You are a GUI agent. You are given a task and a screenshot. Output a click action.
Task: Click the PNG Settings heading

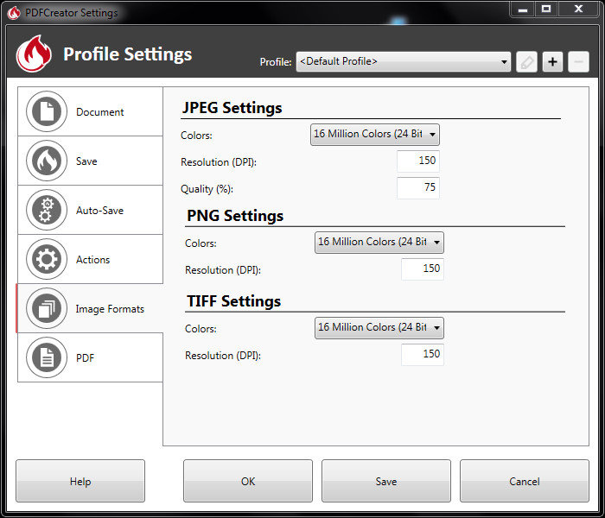[235, 216]
